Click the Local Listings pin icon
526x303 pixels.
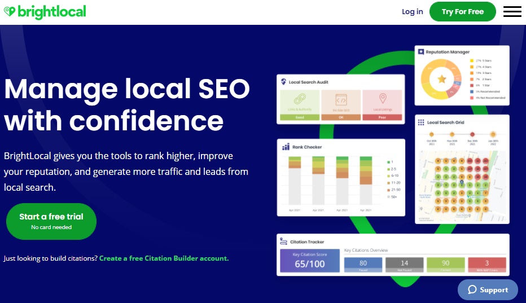(x=383, y=99)
